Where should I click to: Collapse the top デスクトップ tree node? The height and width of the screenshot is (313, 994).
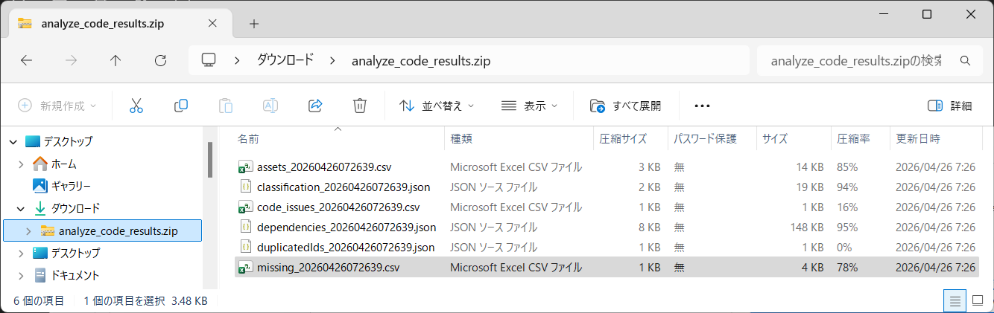(12, 141)
